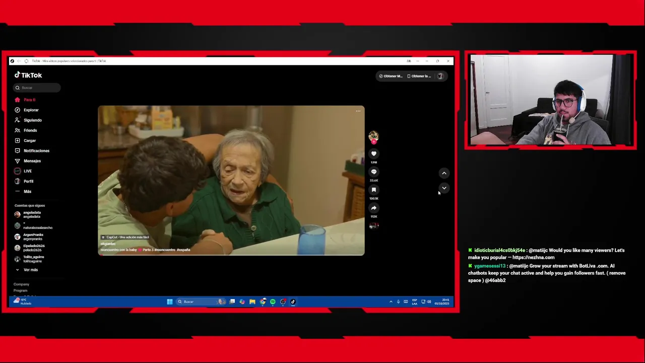This screenshot has height=363, width=645.
Task: Open the video's comments
Action: [373, 171]
